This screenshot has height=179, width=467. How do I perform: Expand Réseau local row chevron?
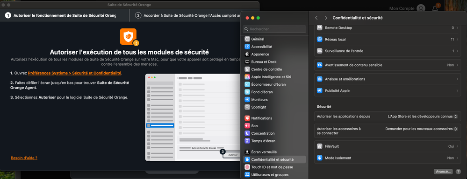[x=457, y=39]
